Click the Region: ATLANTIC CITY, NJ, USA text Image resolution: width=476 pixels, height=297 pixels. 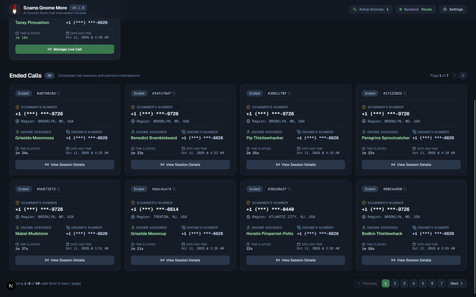tap(283, 217)
